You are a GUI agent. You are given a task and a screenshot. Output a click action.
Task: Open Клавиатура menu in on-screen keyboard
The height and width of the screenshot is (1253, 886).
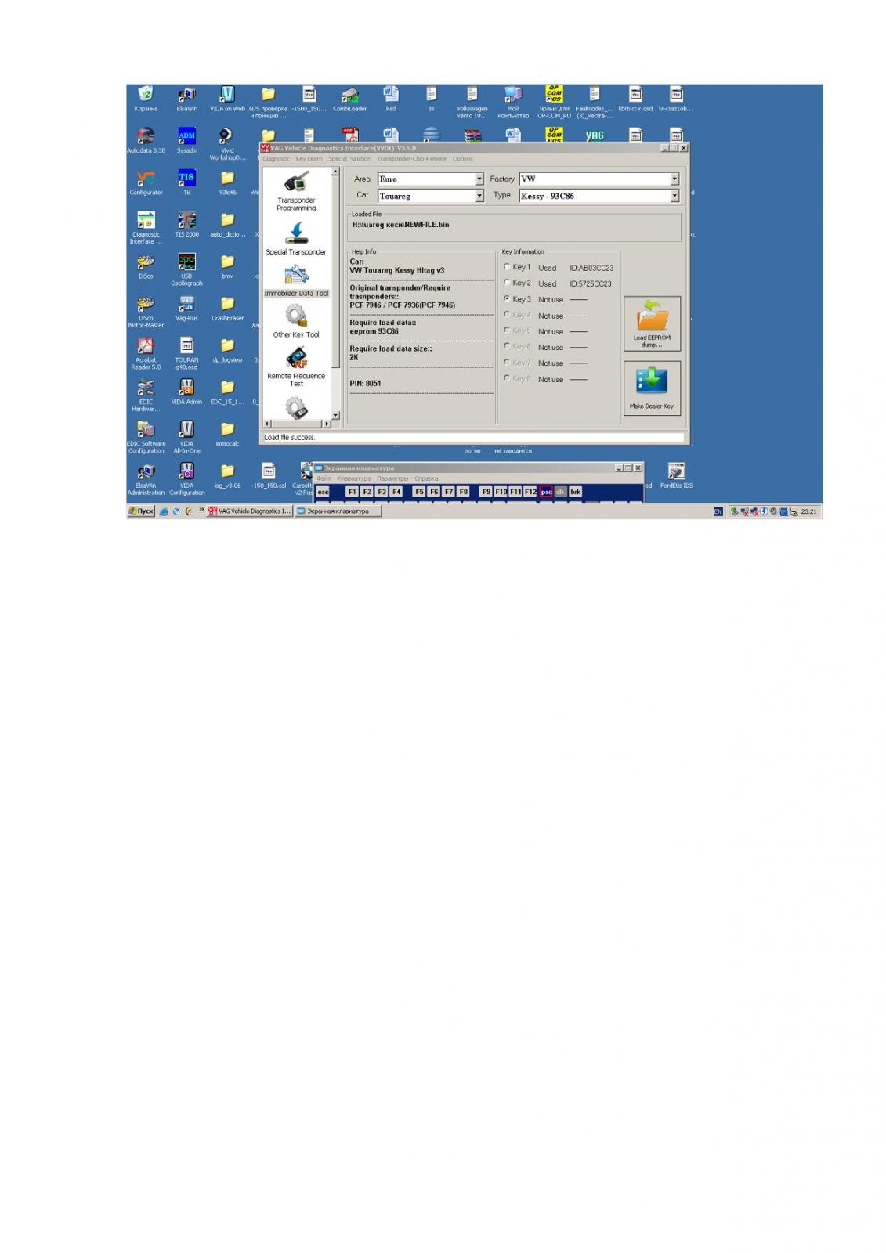point(354,478)
